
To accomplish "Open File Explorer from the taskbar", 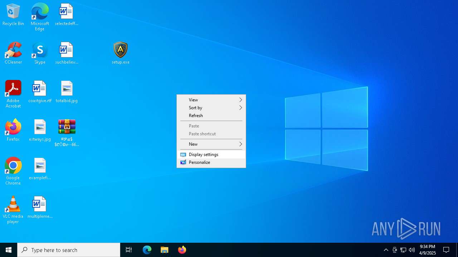I will click(x=164, y=250).
